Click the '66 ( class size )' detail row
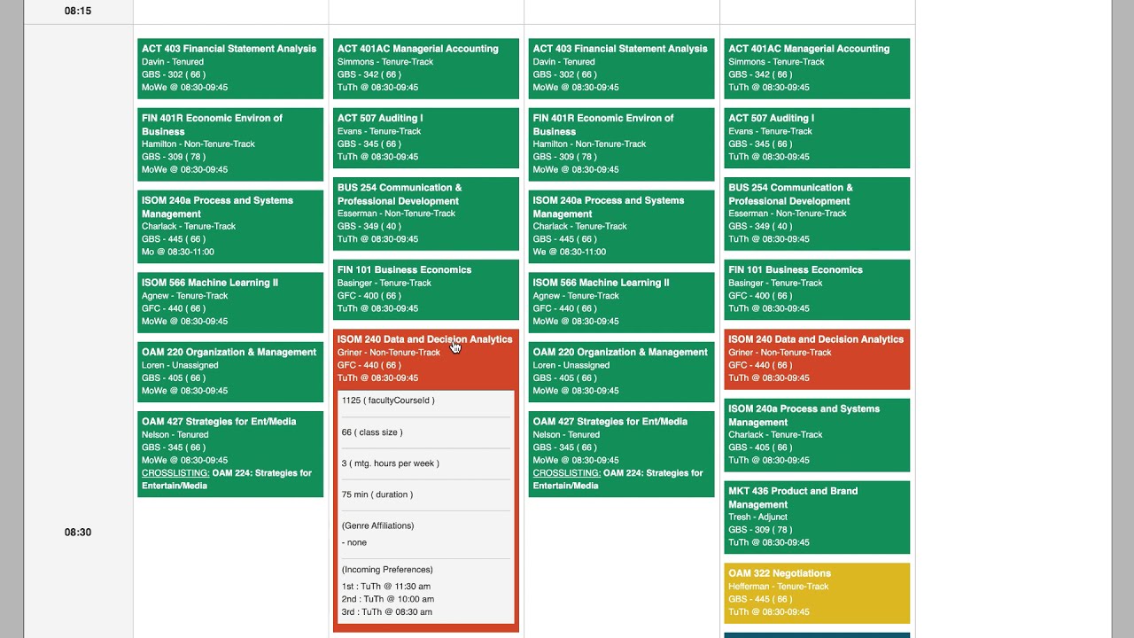The width and height of the screenshot is (1134, 638). point(426,432)
